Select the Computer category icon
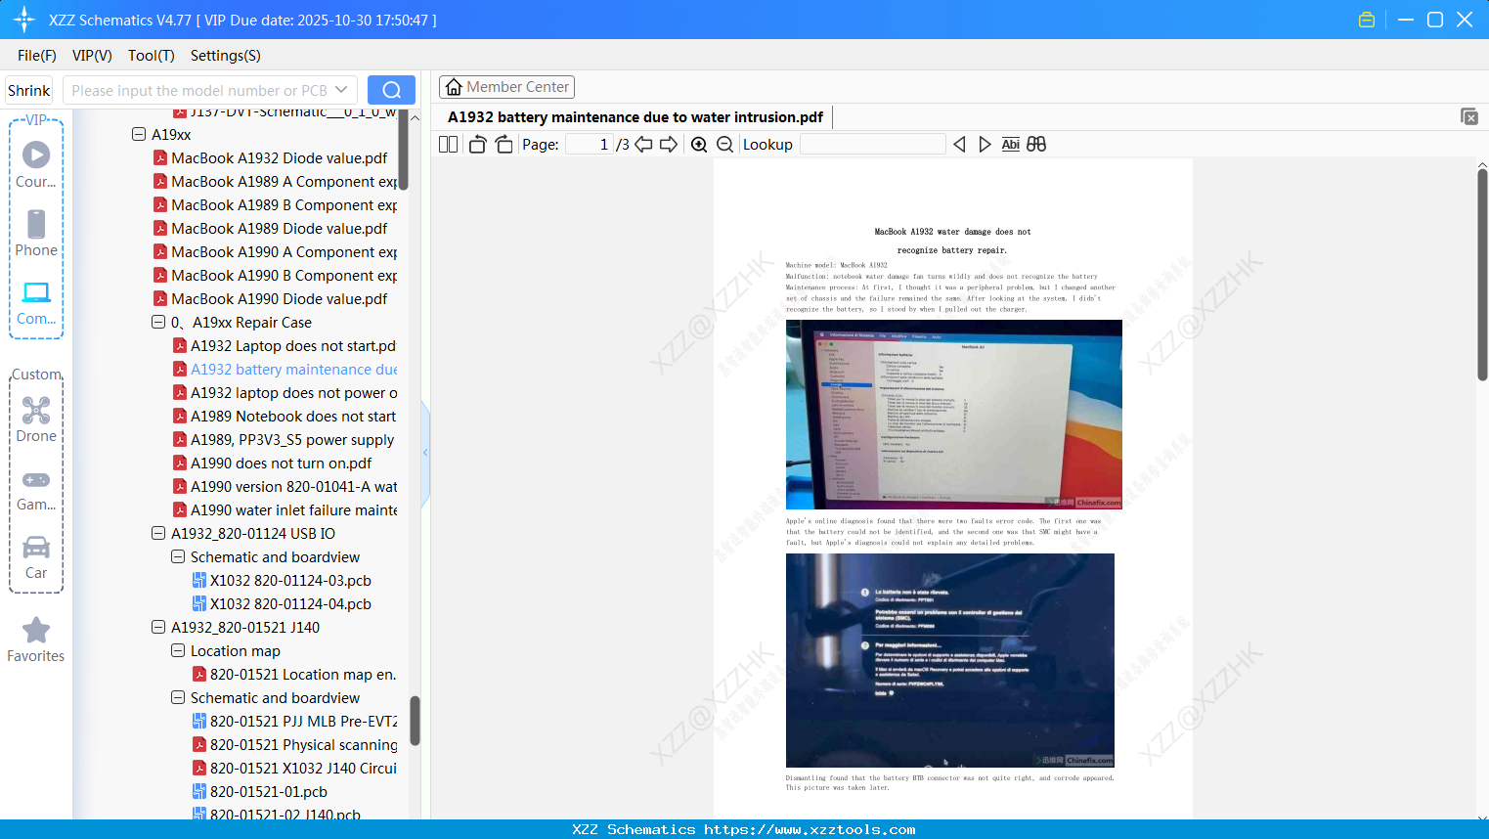 (36, 303)
